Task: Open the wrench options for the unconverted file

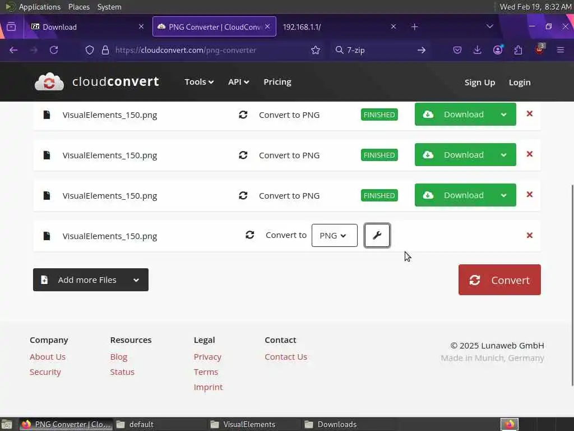Action: click(377, 235)
